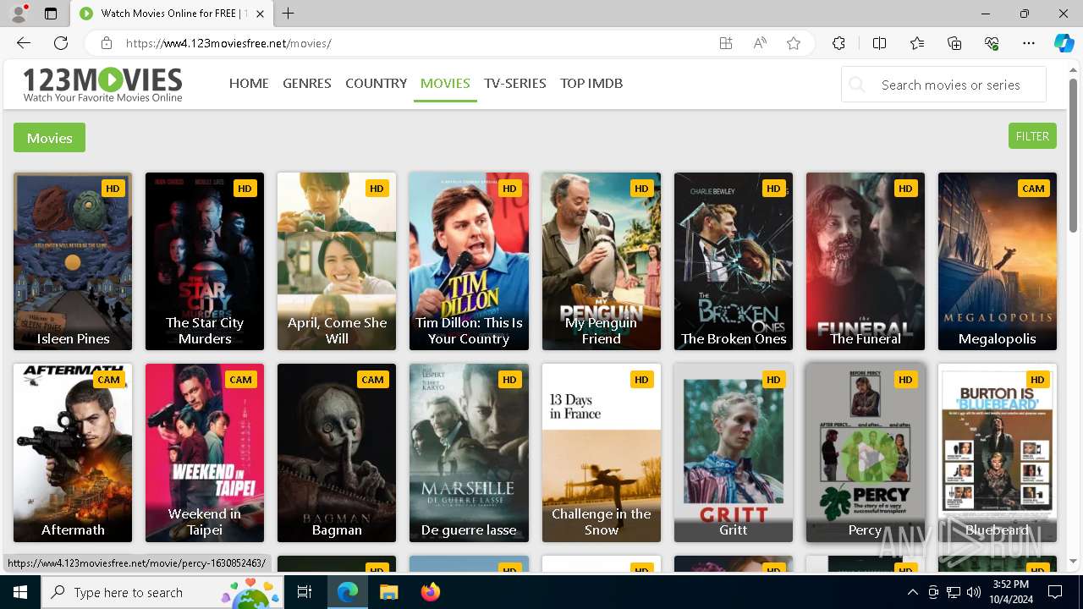Open Aftermath movie poster

tap(73, 453)
